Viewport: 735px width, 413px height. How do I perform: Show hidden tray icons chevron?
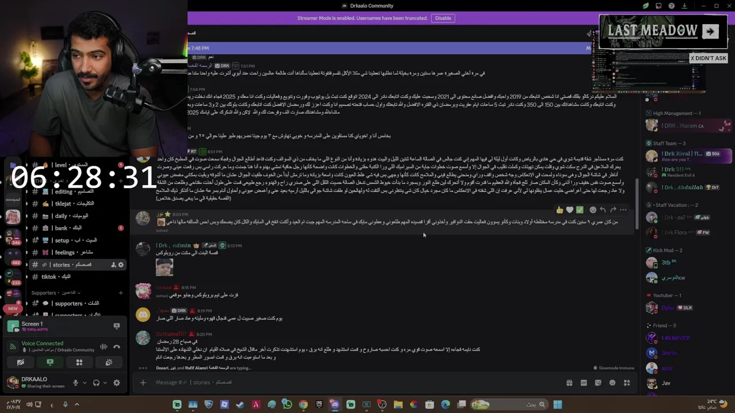click(76, 405)
